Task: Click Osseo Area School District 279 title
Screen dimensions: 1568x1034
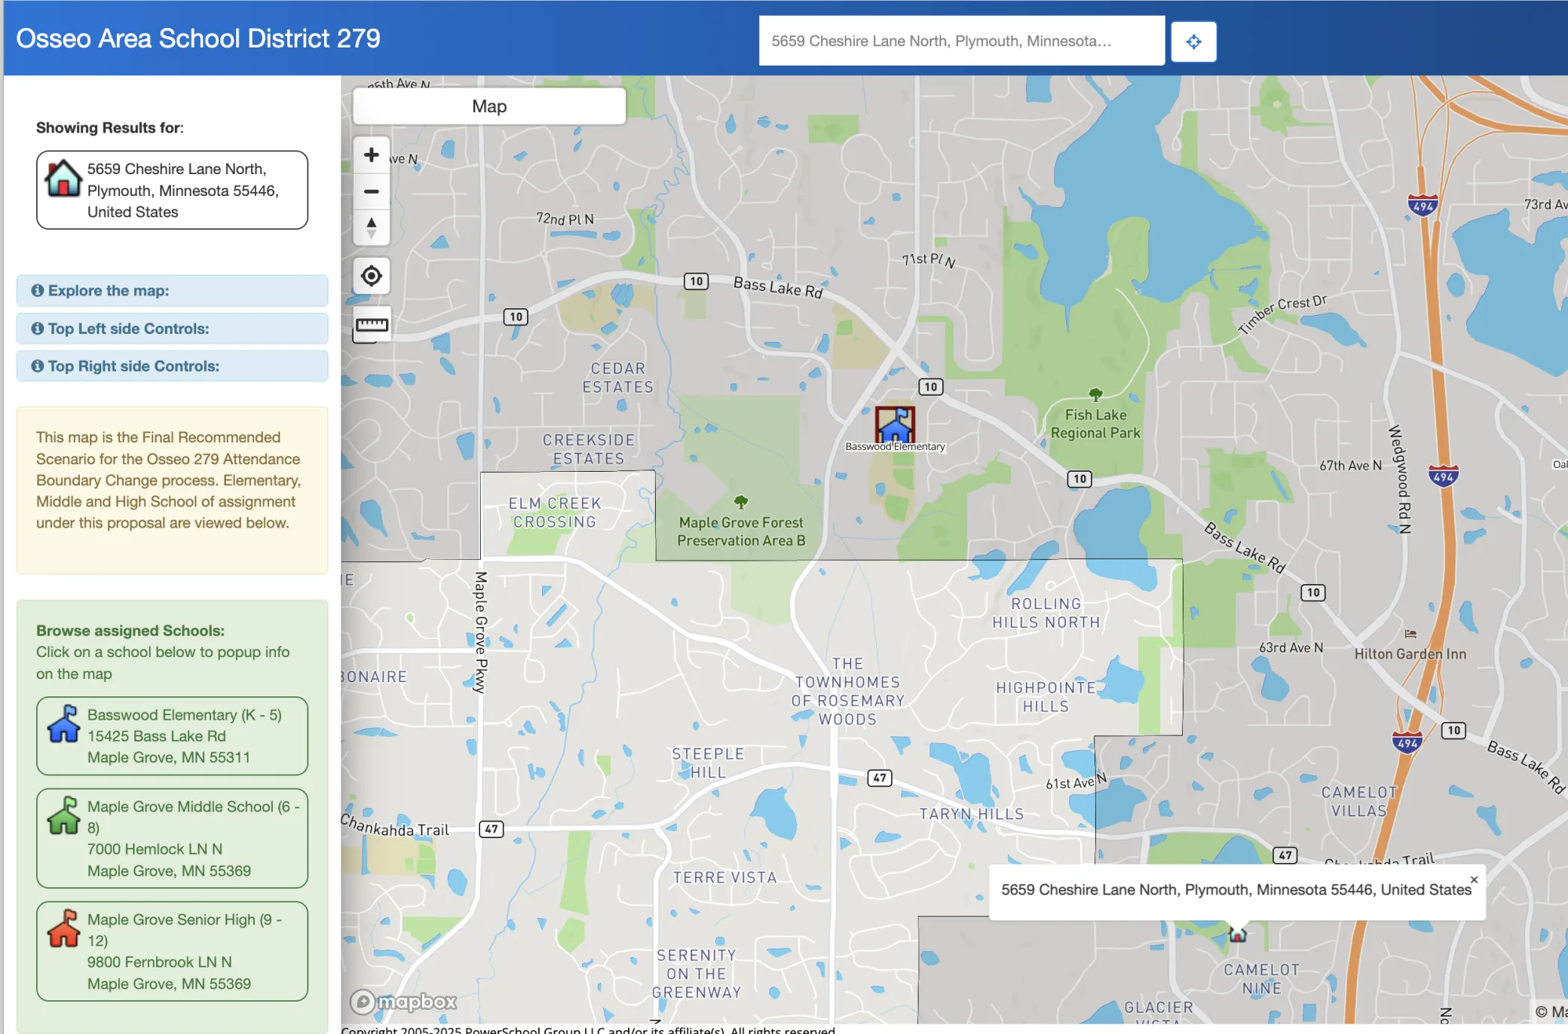Action: [x=198, y=38]
